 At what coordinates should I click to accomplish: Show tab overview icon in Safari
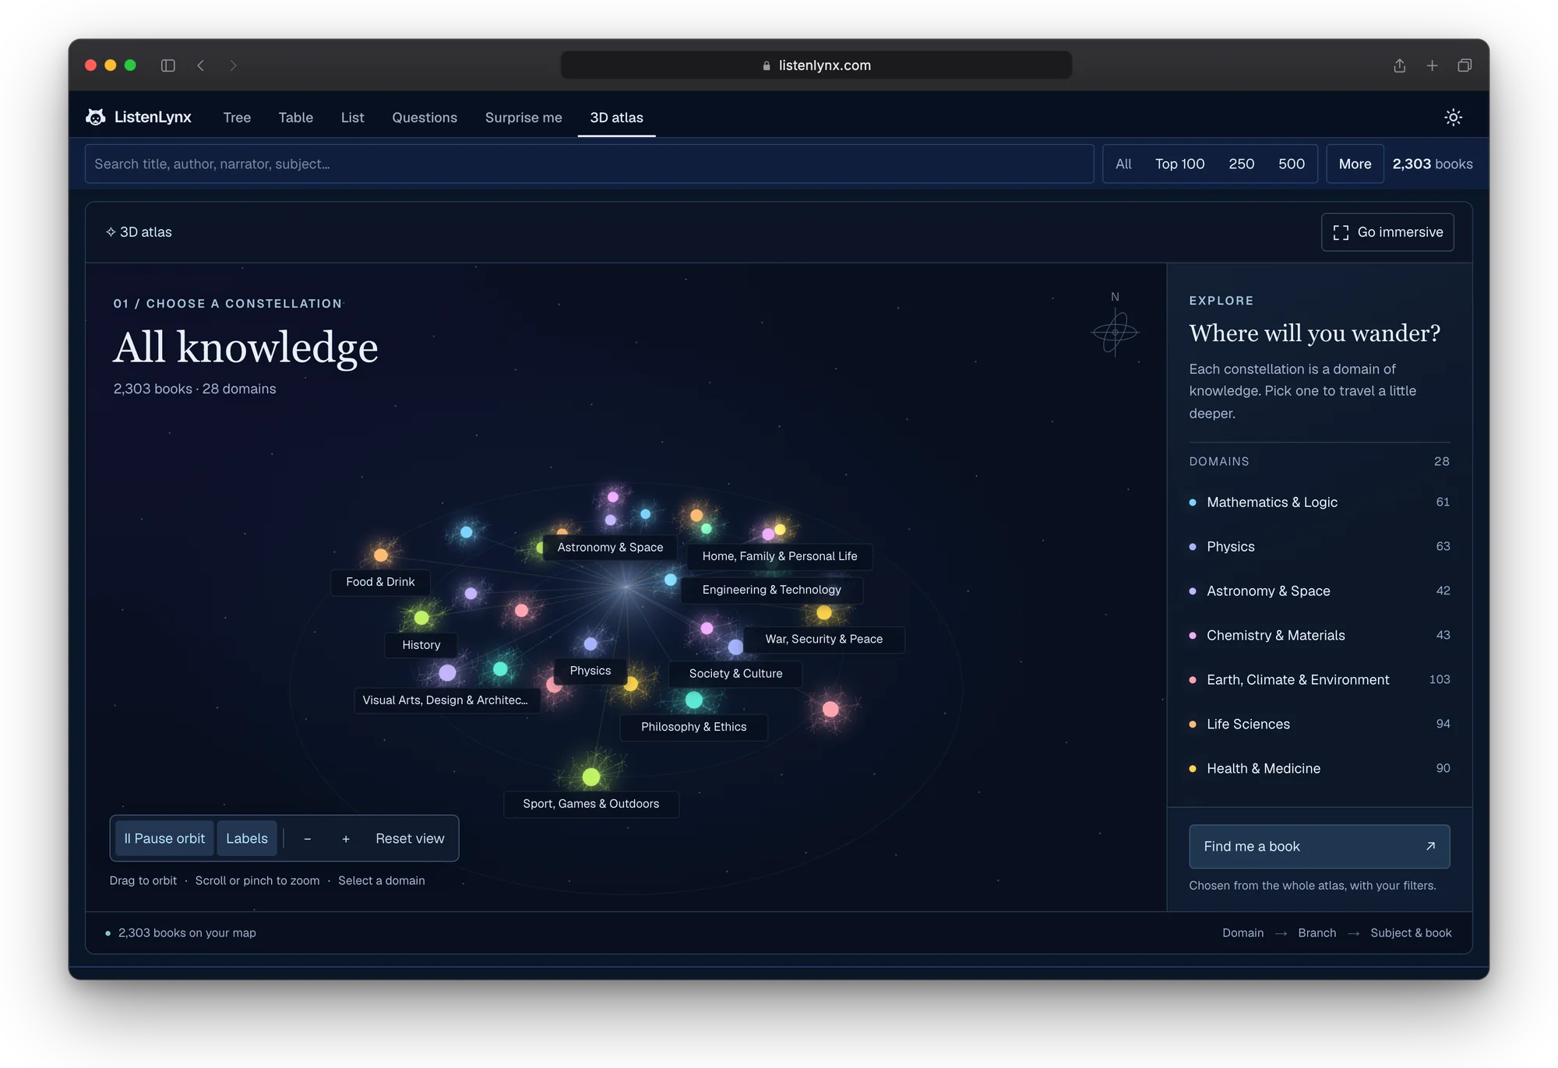(x=1465, y=65)
